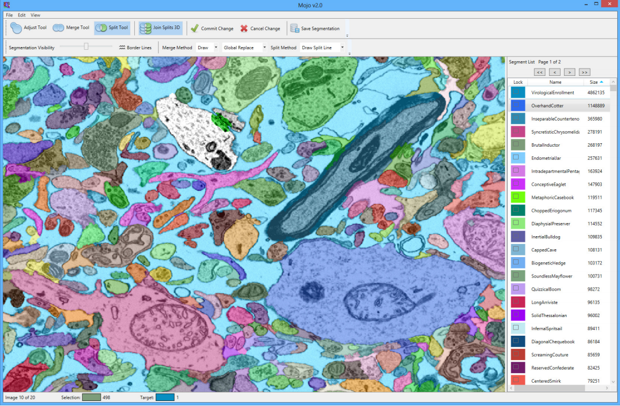The width and height of the screenshot is (620, 406).
Task: Select the BiogeneticHedge segment name
Action: point(549,263)
